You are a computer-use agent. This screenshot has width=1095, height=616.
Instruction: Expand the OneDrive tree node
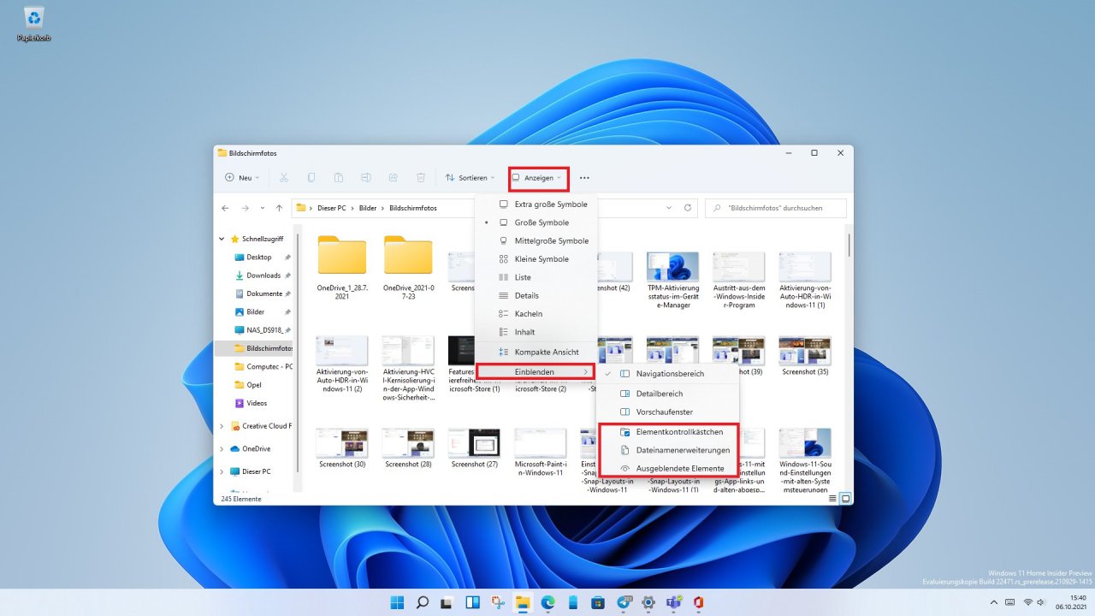(222, 448)
